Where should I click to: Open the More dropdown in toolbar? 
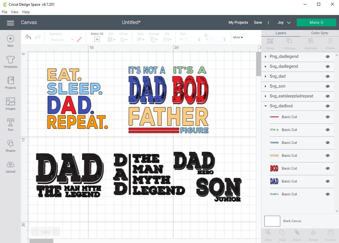pos(238,37)
